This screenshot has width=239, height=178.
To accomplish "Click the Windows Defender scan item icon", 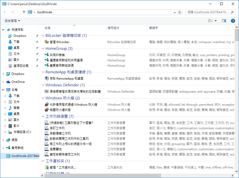I will 47,91.
